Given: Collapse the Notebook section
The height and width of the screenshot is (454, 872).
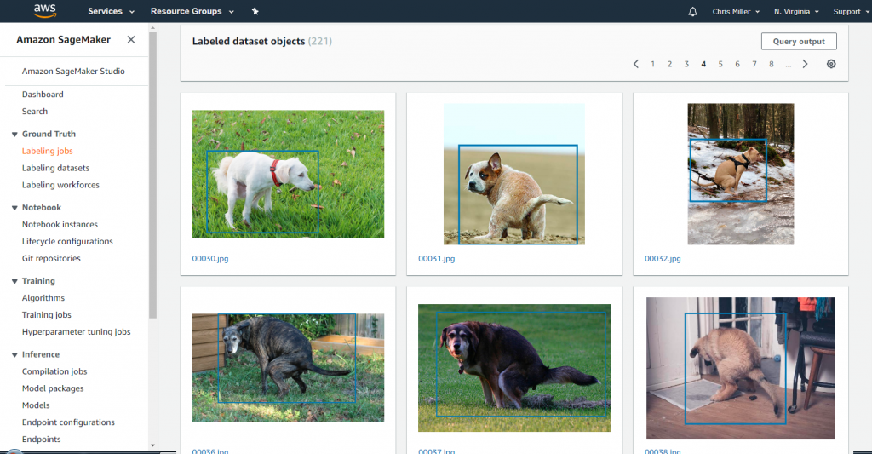Looking at the screenshot, I should 14,208.
